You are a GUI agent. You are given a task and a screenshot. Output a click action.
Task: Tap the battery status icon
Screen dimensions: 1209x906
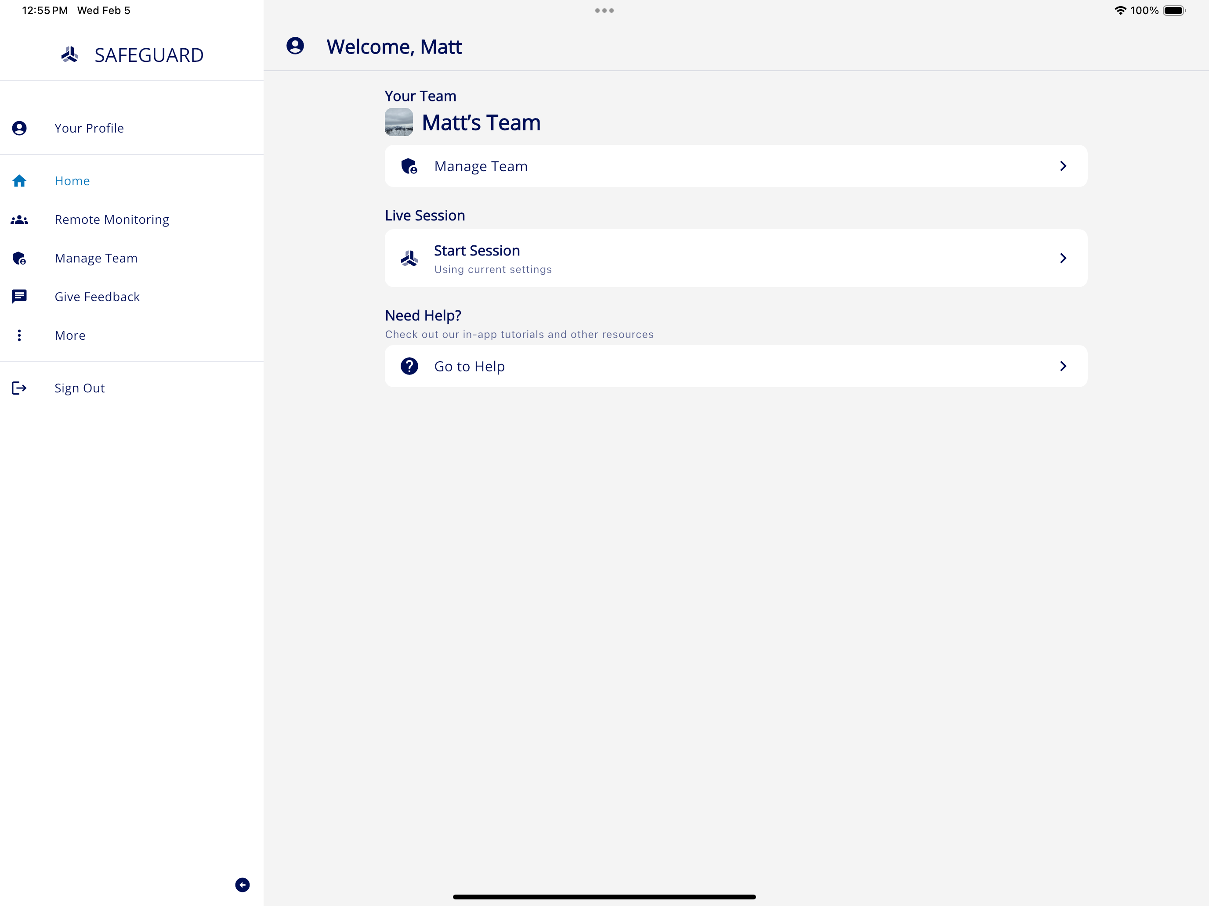(x=1173, y=11)
